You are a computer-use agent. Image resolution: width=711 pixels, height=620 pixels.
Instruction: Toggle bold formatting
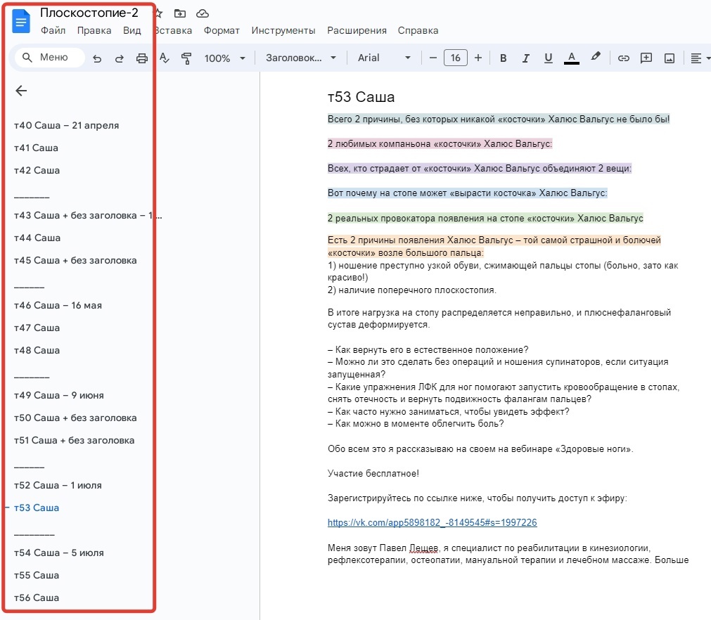(503, 58)
